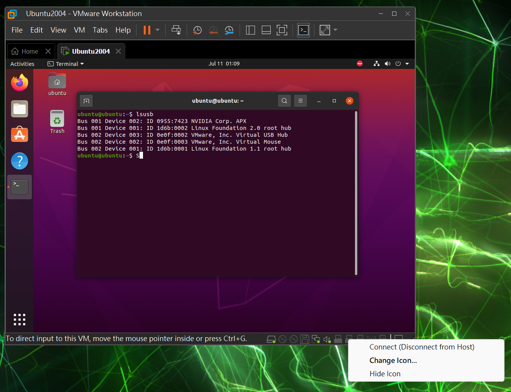This screenshot has width=511, height=392.
Task: Enter full screen mode
Action: click(282, 30)
